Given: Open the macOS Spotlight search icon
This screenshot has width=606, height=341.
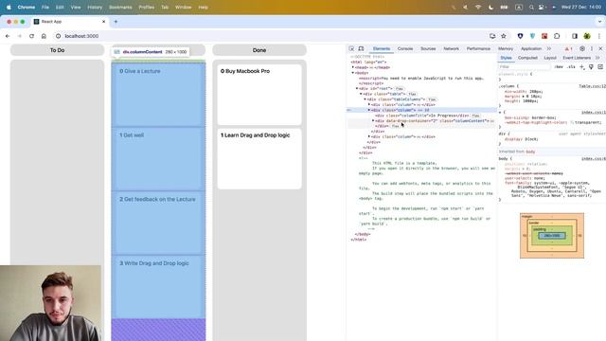Looking at the screenshot, I should [531, 7].
